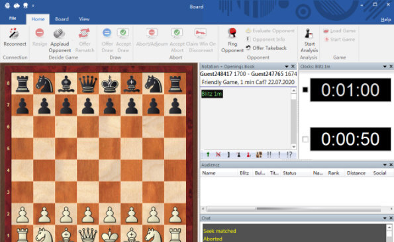Click notation scrollbar down arrow
Image resolution: width=394 pixels, height=242 pixels.
tap(293, 147)
